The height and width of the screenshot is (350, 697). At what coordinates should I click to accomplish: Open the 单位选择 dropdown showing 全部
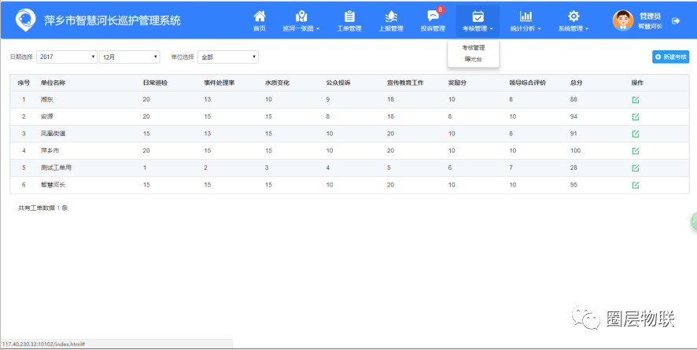tap(228, 57)
